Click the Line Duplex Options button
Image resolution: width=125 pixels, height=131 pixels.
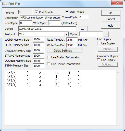click(108, 49)
